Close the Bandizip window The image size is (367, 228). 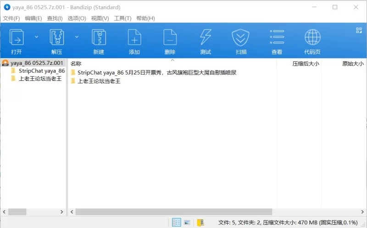[356, 7]
